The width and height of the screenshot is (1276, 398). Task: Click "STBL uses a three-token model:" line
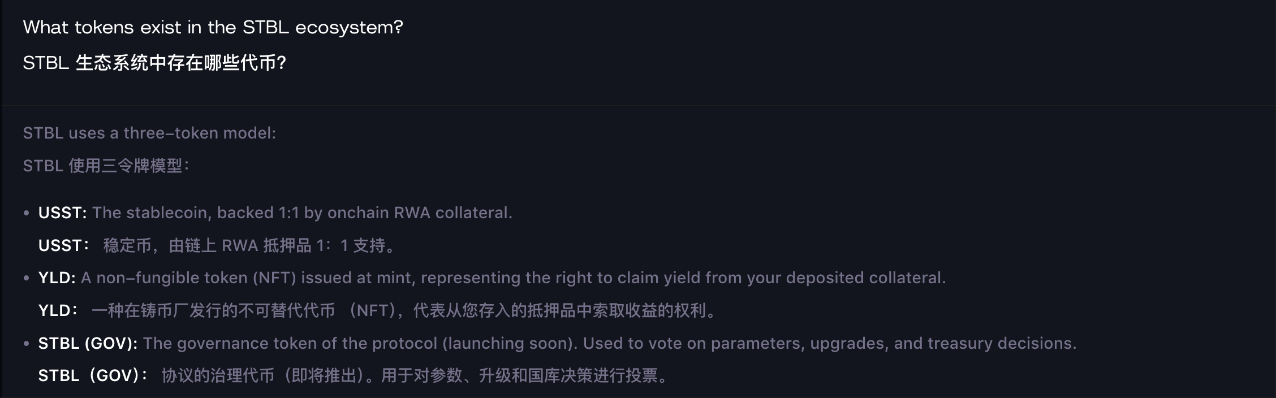pyautogui.click(x=149, y=133)
